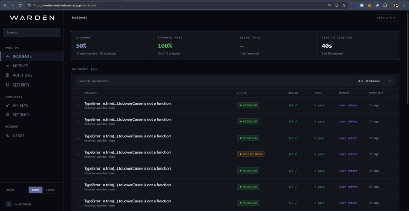Open Amazon extension icon
409x211 pixels.
369,5
